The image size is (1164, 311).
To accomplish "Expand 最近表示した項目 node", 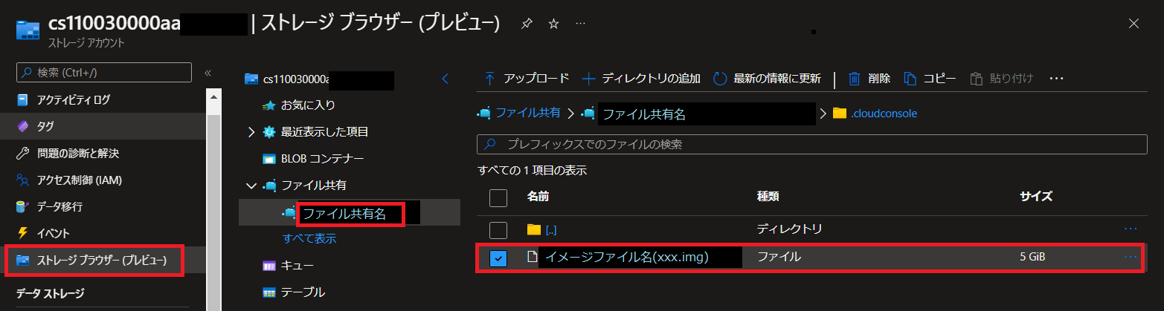I will [251, 132].
